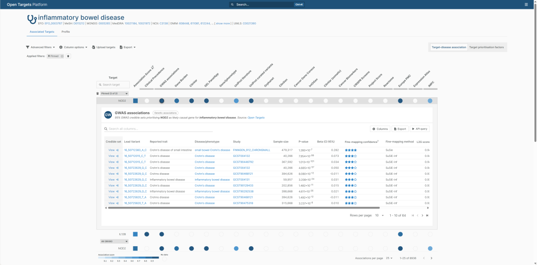Go to first page of GWAS table

point(413,215)
